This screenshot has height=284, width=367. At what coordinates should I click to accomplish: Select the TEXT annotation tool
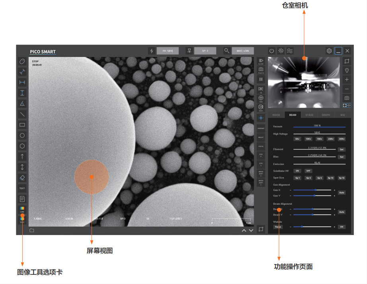coord(22,188)
